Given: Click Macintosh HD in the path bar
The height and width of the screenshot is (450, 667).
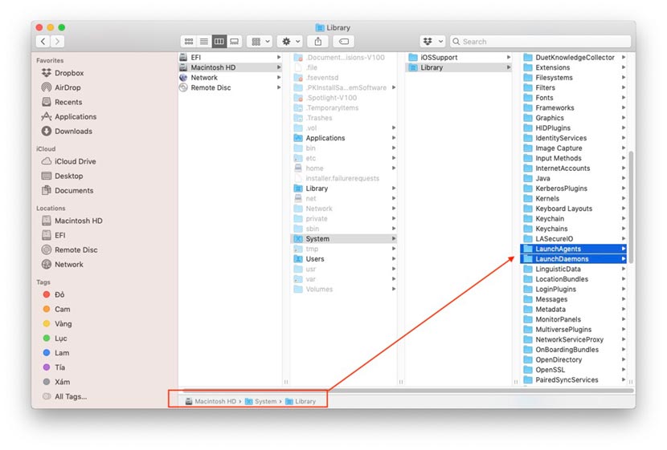Looking at the screenshot, I should coord(211,402).
